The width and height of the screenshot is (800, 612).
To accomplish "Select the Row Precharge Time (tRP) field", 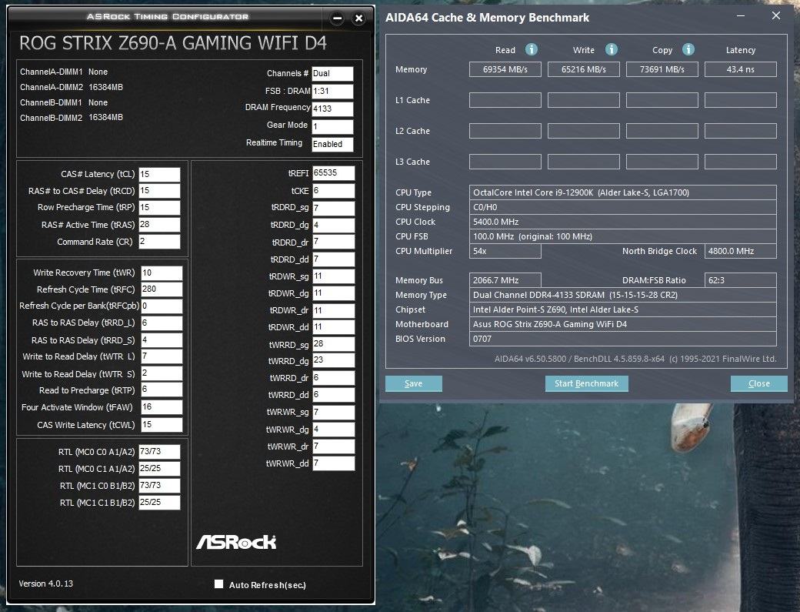I will coord(159,207).
